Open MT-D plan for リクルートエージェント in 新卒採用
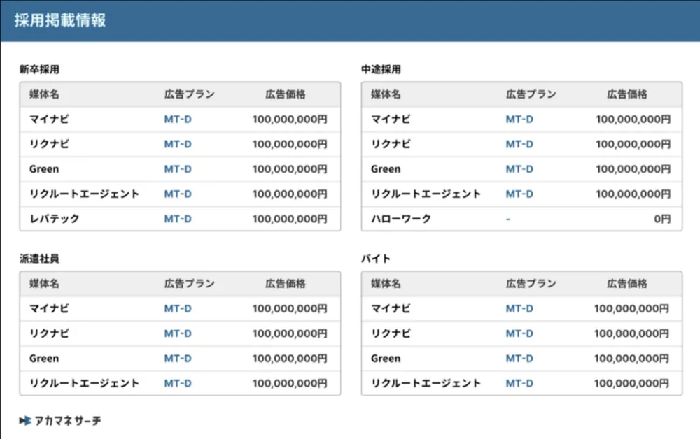Viewport: 700px width, 439px height. pos(178,194)
